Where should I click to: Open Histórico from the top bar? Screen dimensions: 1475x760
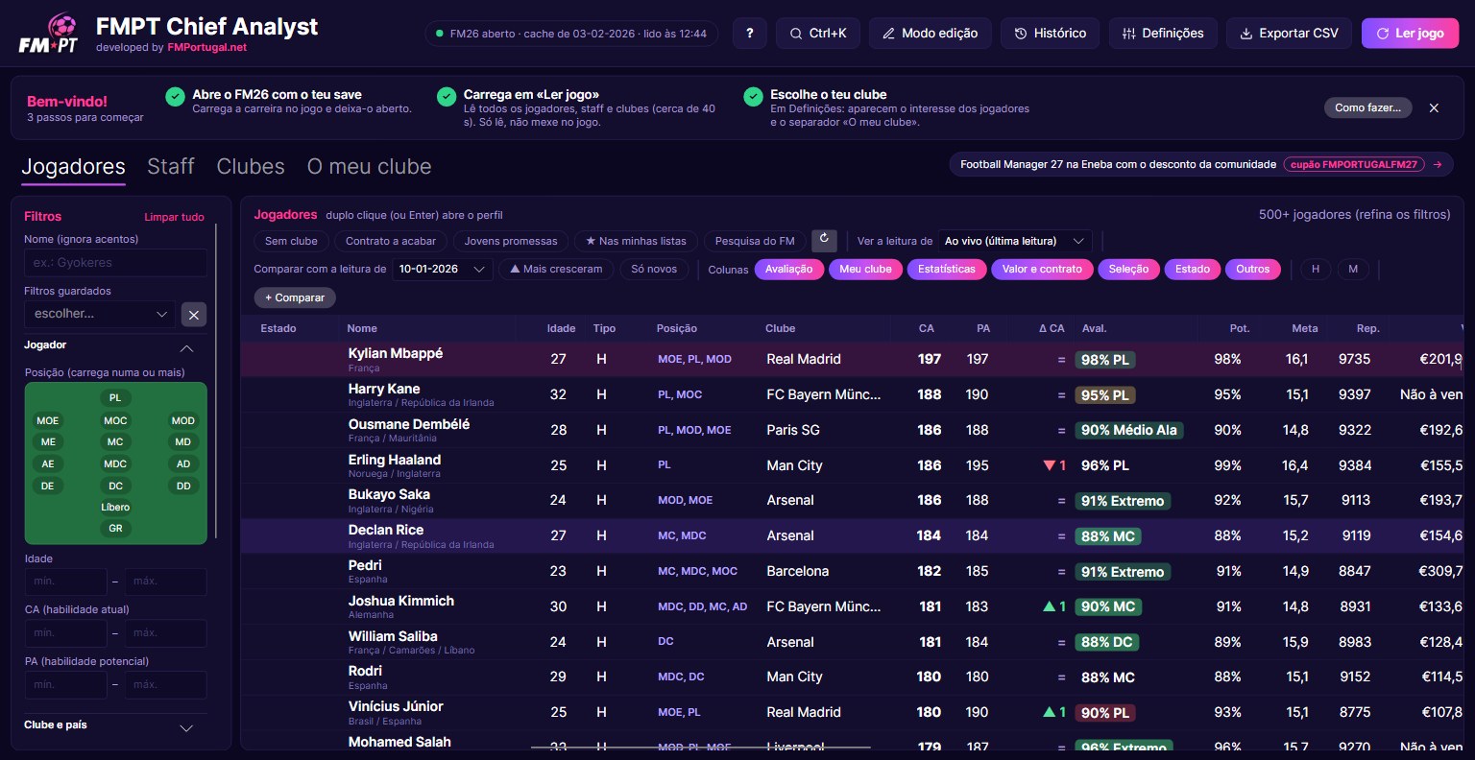pyautogui.click(x=1050, y=34)
